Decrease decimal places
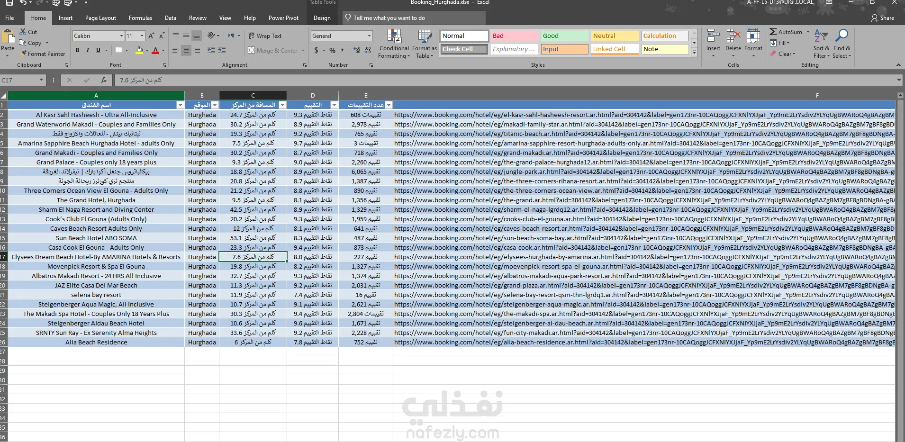The height and width of the screenshot is (442, 905). tap(368, 50)
